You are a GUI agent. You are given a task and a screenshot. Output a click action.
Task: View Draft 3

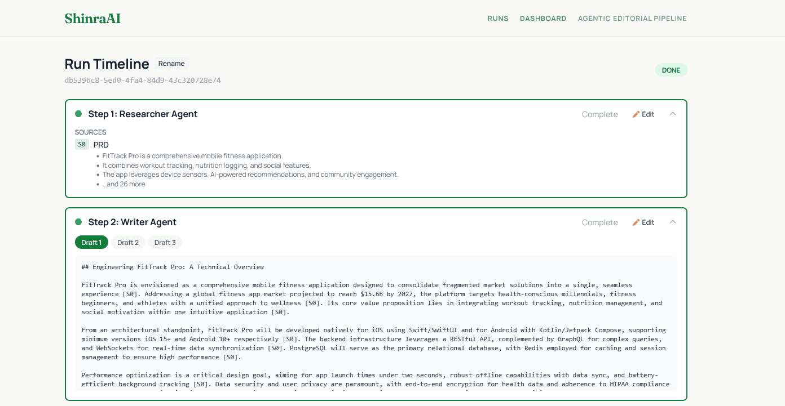[165, 243]
